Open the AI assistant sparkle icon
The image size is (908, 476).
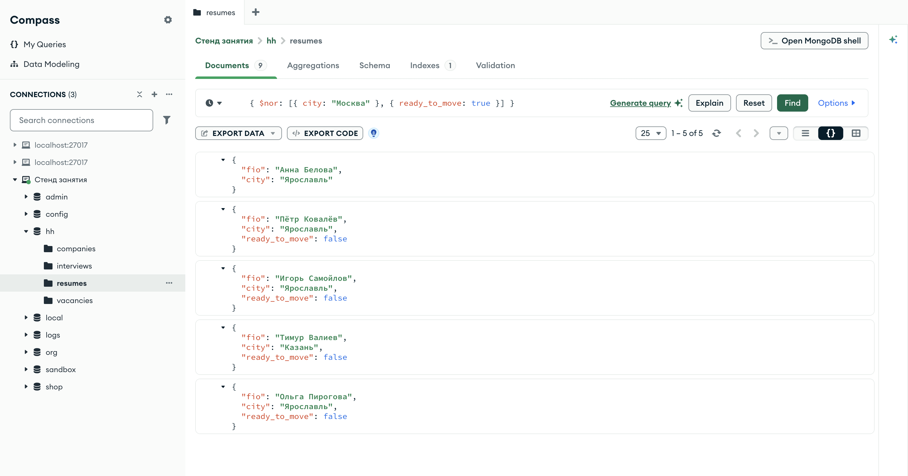point(893,39)
